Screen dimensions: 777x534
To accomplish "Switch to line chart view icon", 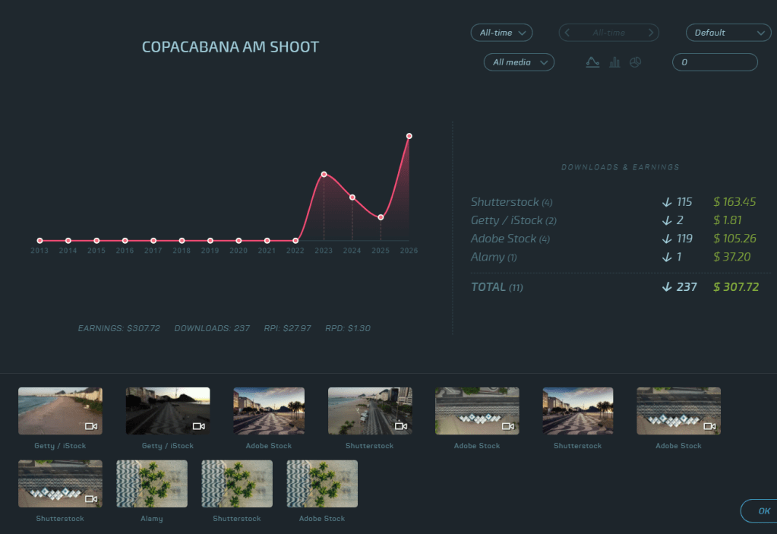I will pos(592,62).
